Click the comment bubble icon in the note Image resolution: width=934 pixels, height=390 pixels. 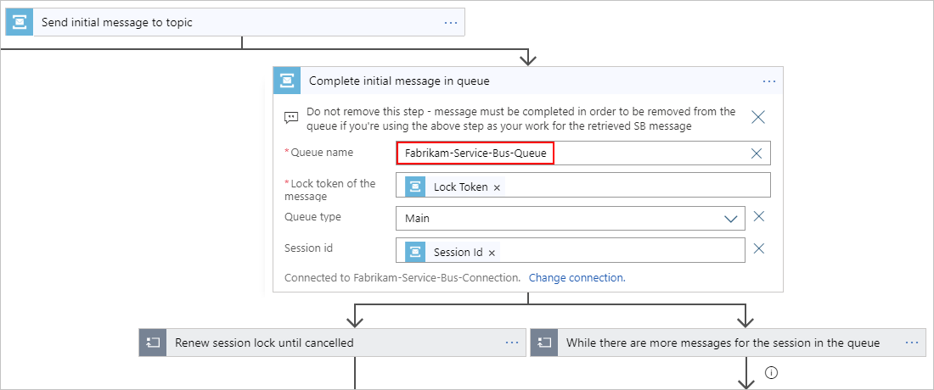[x=291, y=118]
